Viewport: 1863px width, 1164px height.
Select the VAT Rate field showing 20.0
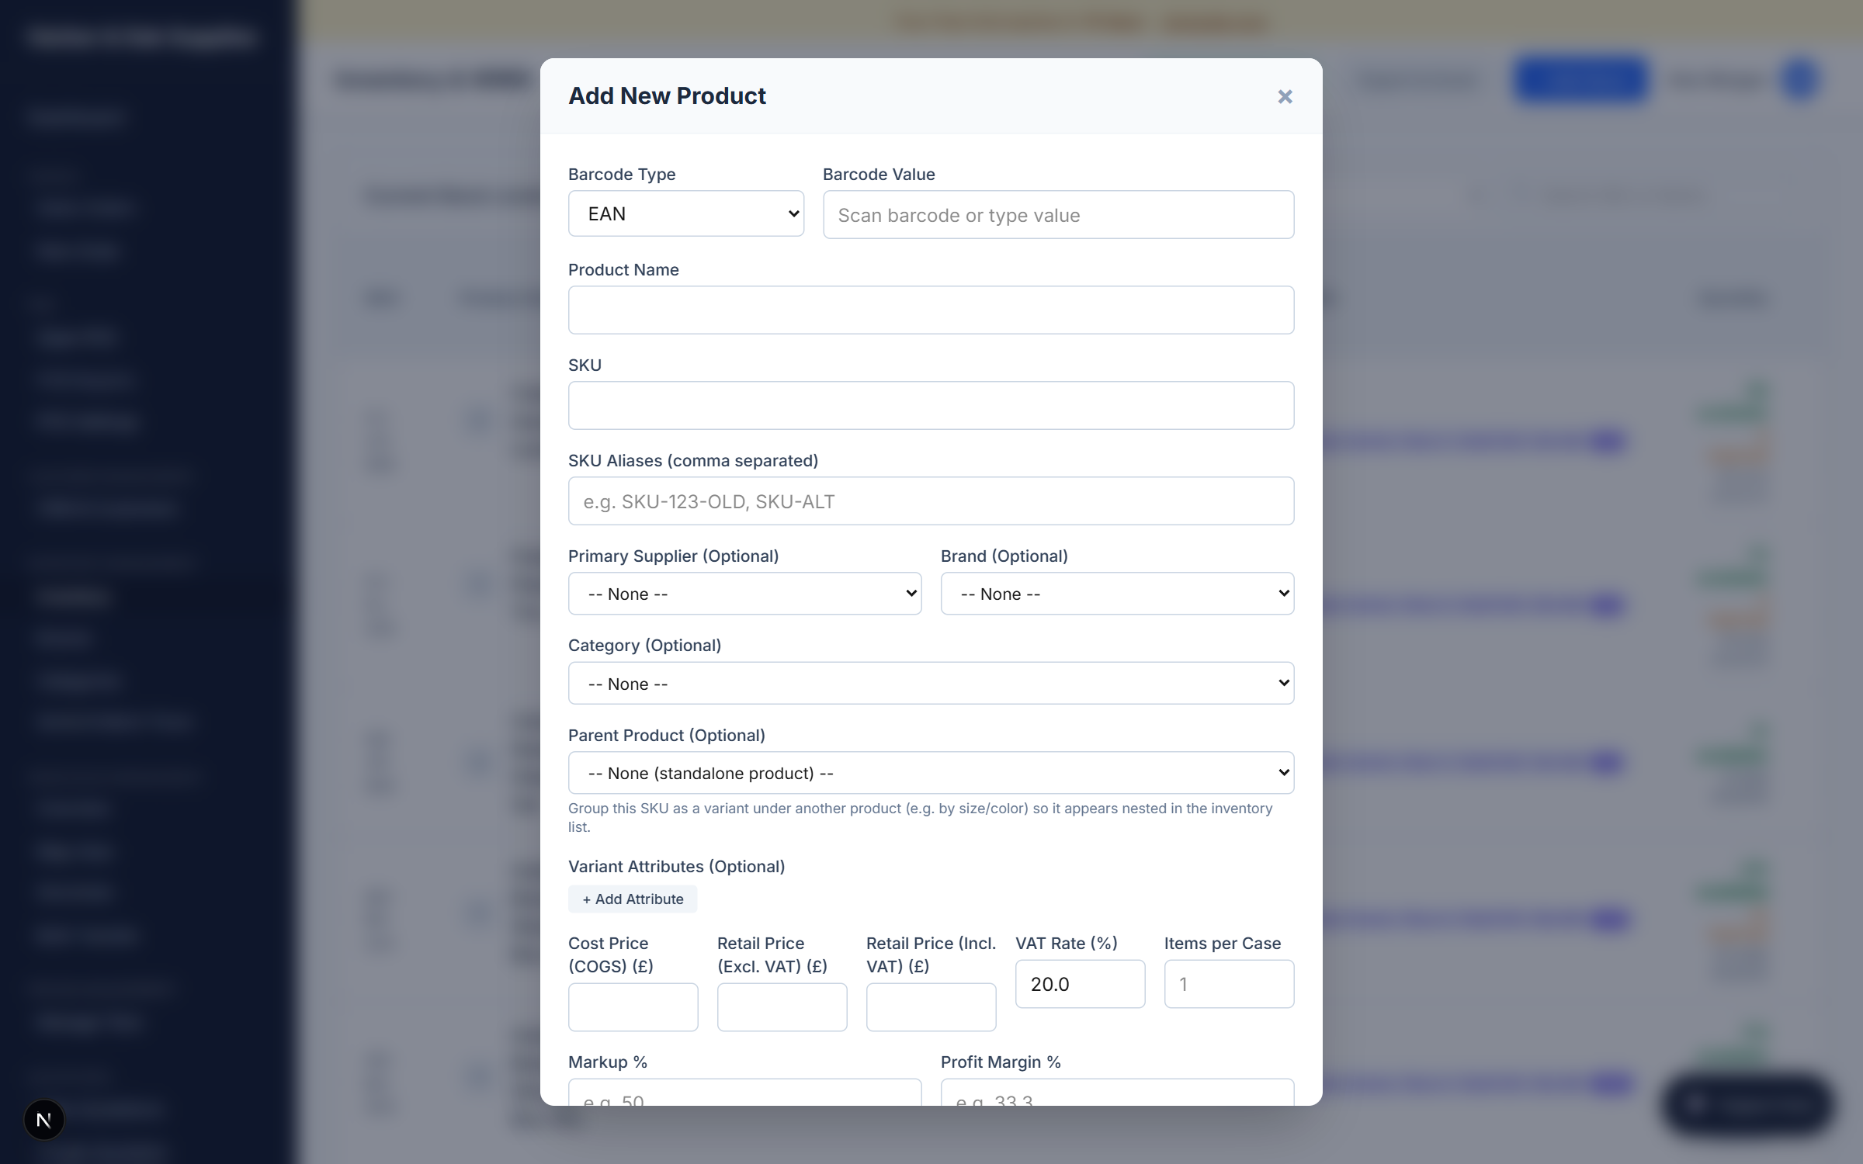pyautogui.click(x=1080, y=984)
